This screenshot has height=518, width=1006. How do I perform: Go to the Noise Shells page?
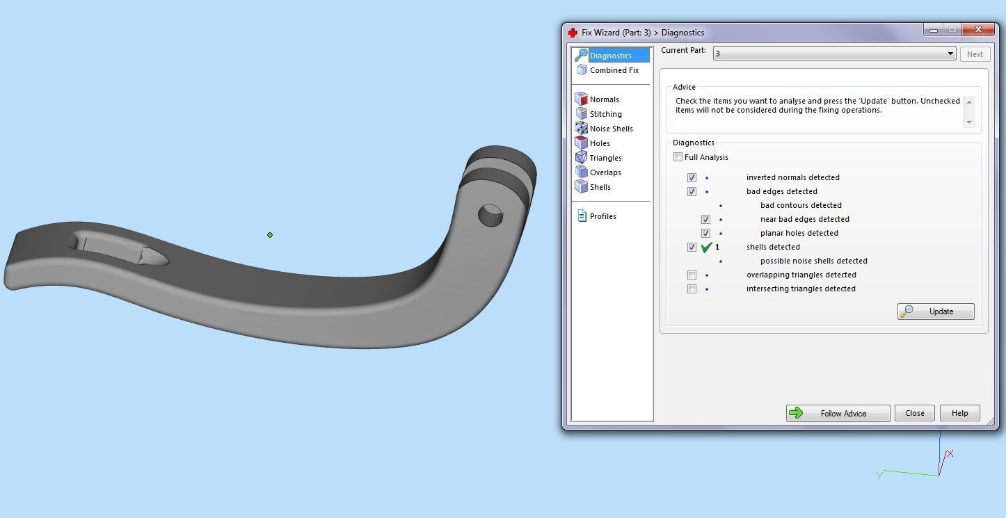click(612, 129)
